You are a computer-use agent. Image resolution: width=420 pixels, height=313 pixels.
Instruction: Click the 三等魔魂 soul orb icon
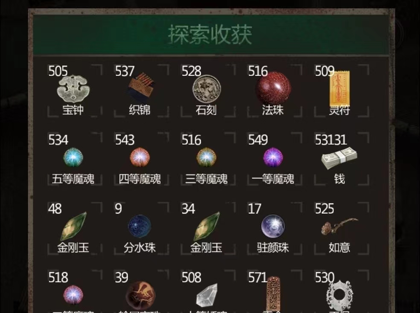click(x=206, y=158)
